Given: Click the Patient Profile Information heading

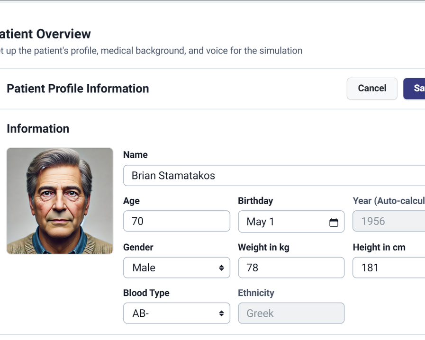Looking at the screenshot, I should click(78, 89).
